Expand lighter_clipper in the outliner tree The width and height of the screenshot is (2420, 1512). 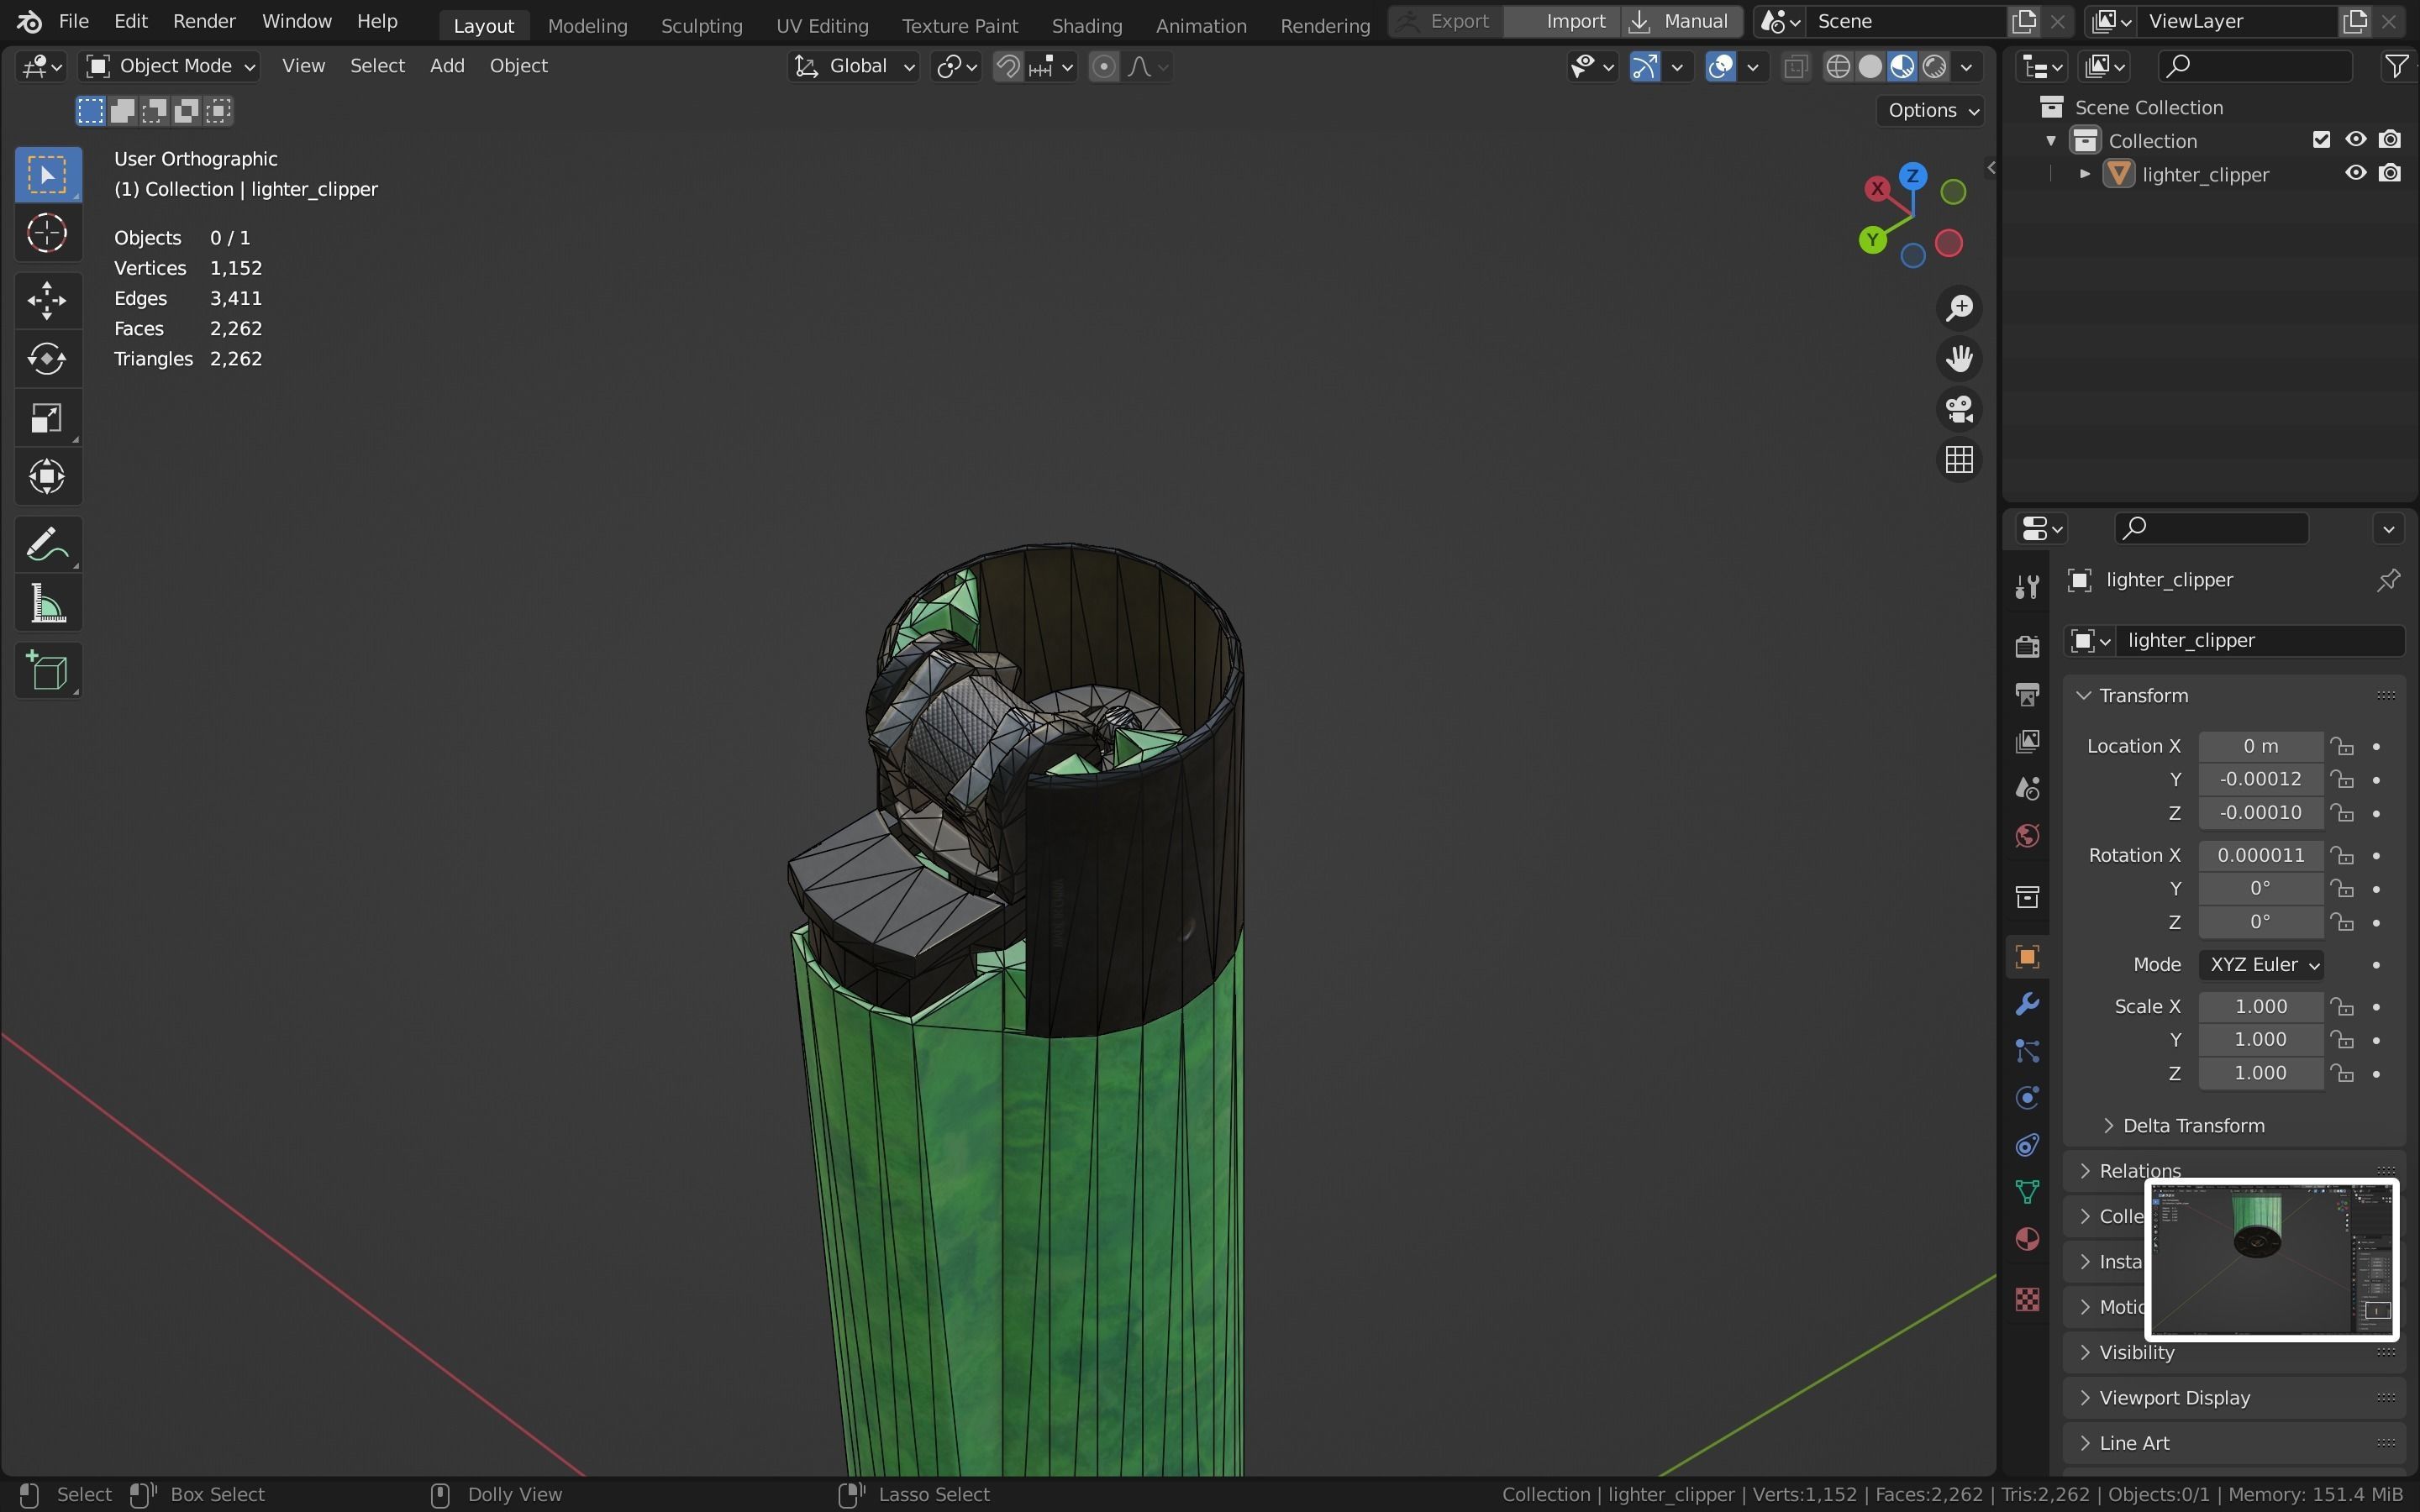2085,174
